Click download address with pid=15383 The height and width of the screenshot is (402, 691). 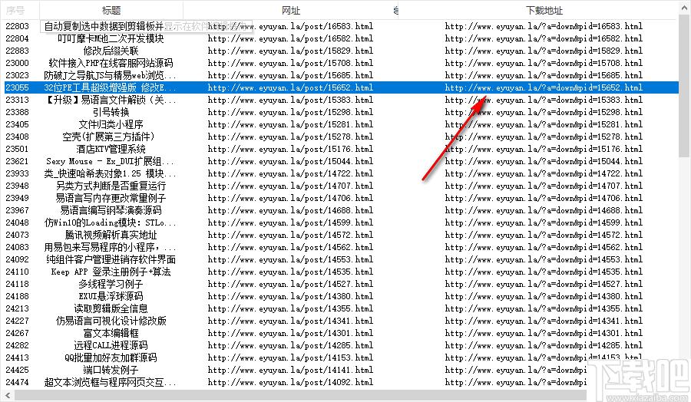click(544, 100)
